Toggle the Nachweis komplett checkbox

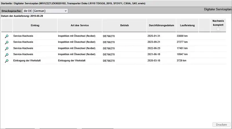218,29
